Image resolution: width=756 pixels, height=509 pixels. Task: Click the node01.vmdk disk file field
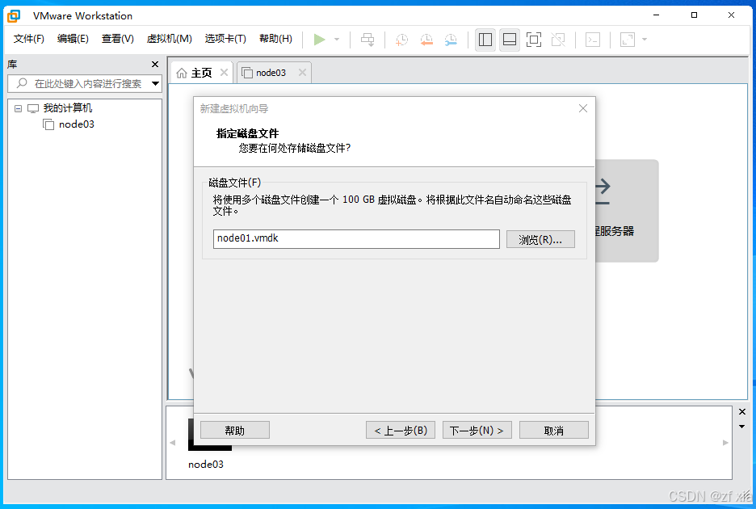pyautogui.click(x=356, y=239)
